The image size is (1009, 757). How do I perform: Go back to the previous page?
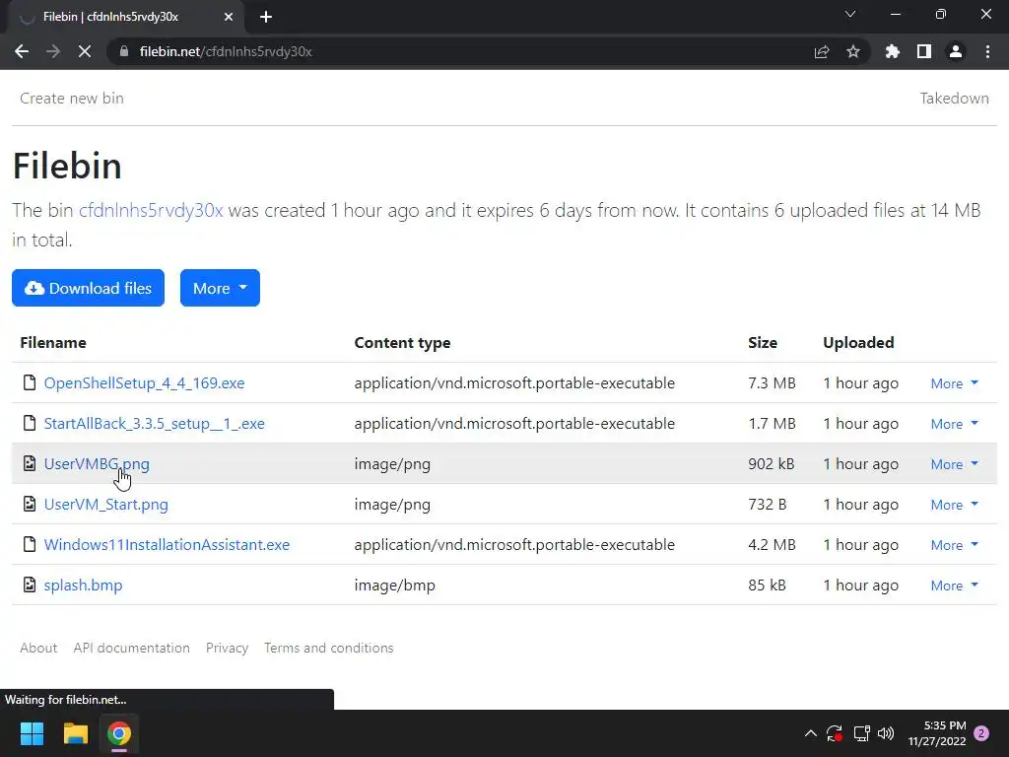coord(22,51)
